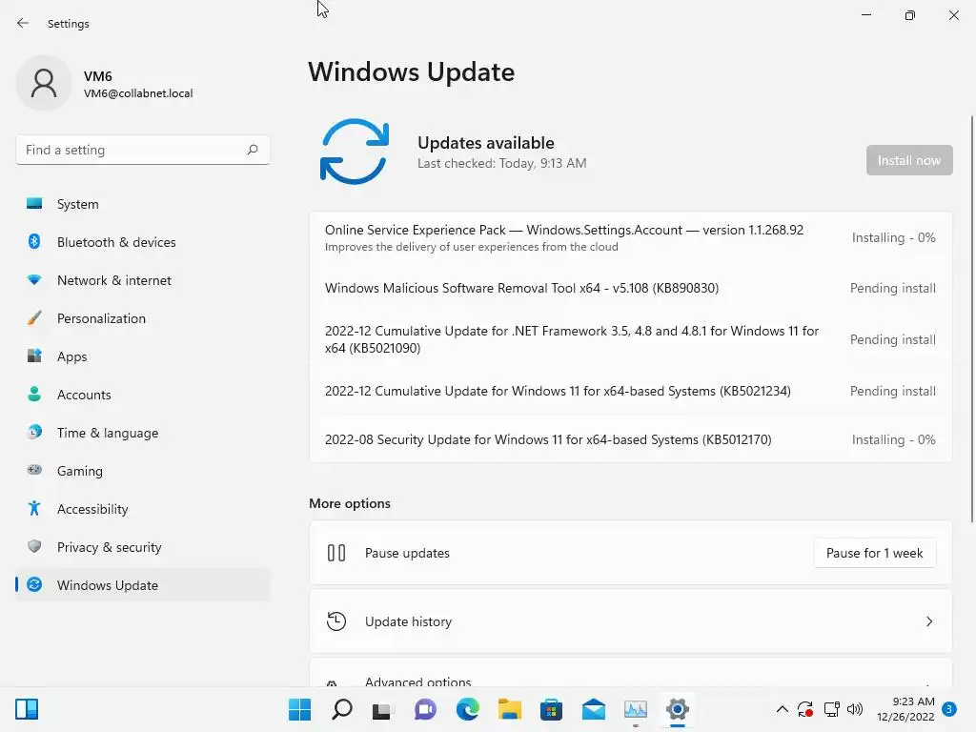976x732 pixels.
Task: Click the Pause for 1 week button
Action: (875, 553)
